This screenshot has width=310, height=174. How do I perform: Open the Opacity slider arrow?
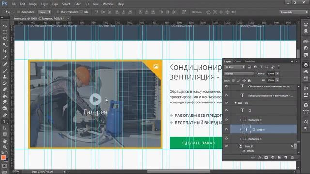pos(278,74)
